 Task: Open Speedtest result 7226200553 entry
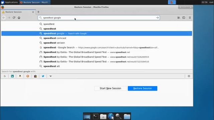coord(97,57)
